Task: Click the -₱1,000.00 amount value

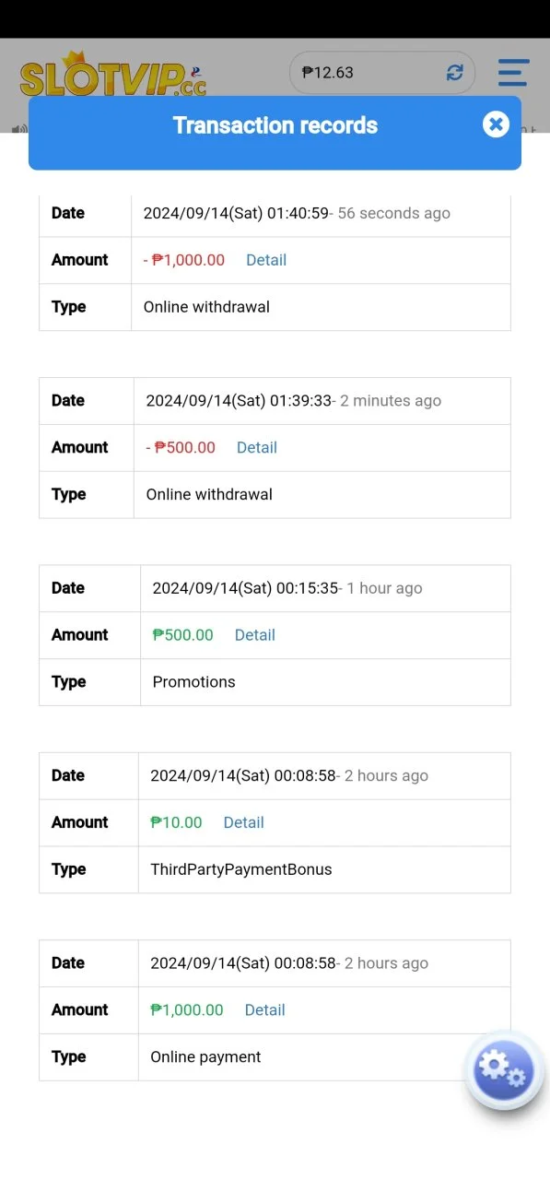Action: pyautogui.click(x=184, y=260)
